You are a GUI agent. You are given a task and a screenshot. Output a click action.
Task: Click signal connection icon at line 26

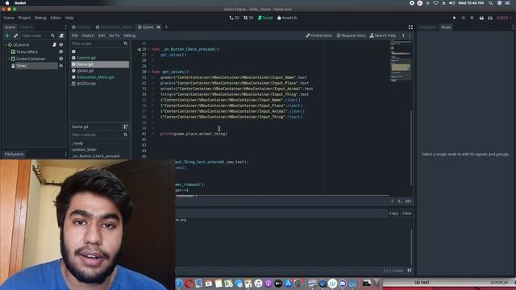[139, 49]
